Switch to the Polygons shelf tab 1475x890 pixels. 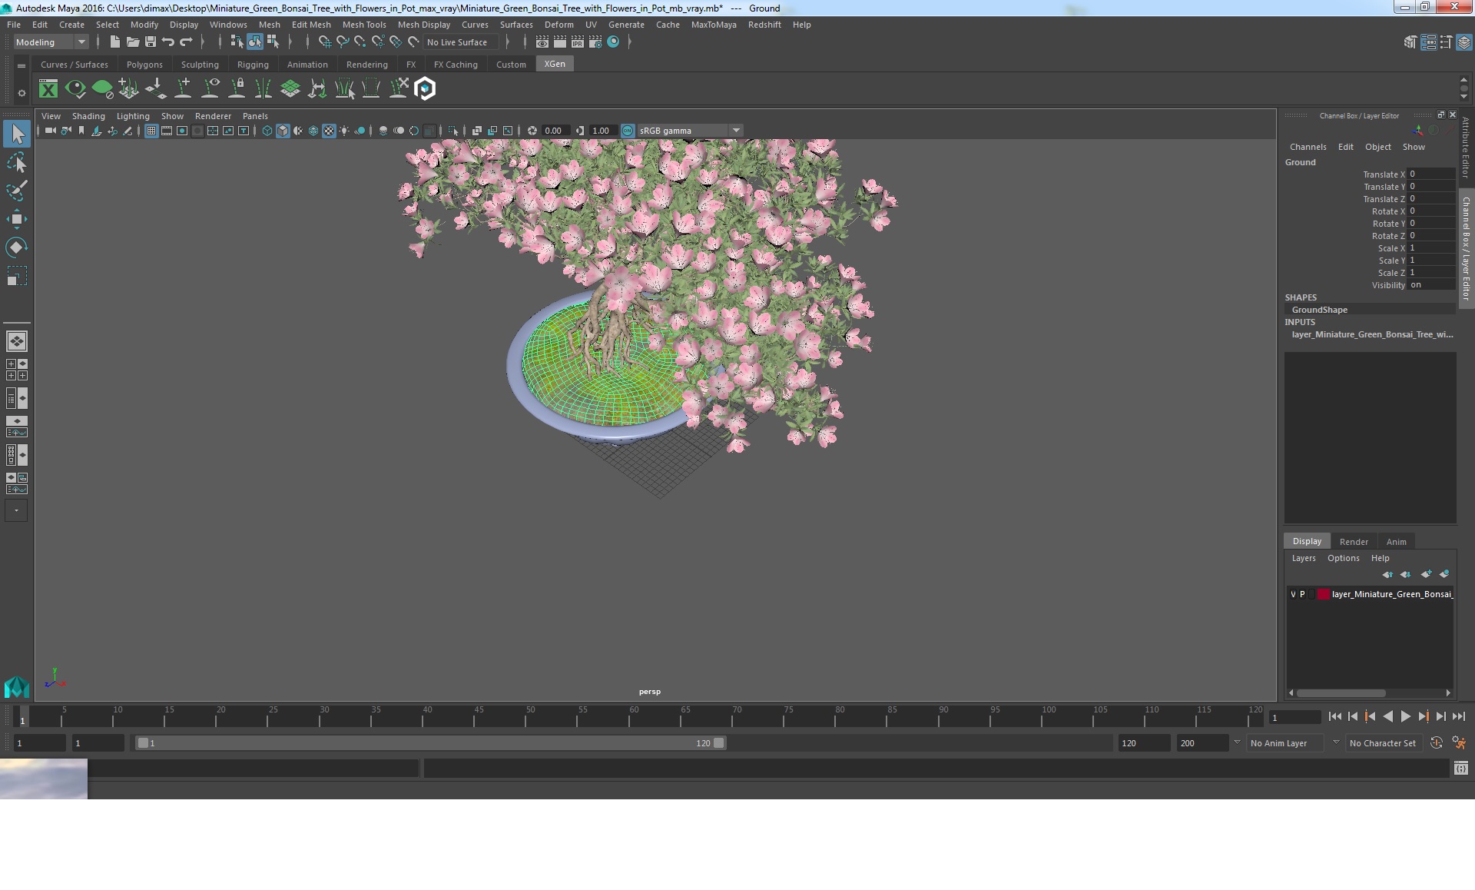pos(144,65)
